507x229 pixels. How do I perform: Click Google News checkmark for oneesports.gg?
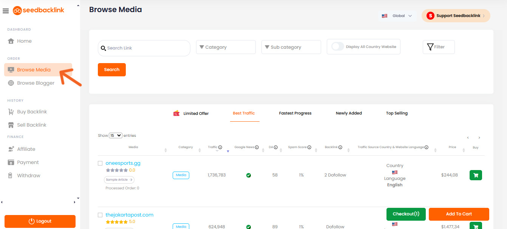tap(248, 175)
